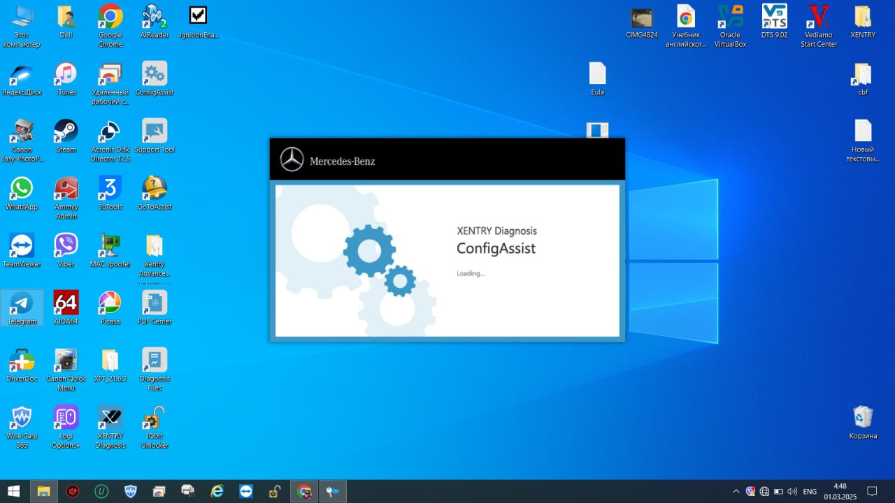Select the Diagnosis Files desktop icon
Image resolution: width=895 pixels, height=503 pixels.
(x=155, y=361)
